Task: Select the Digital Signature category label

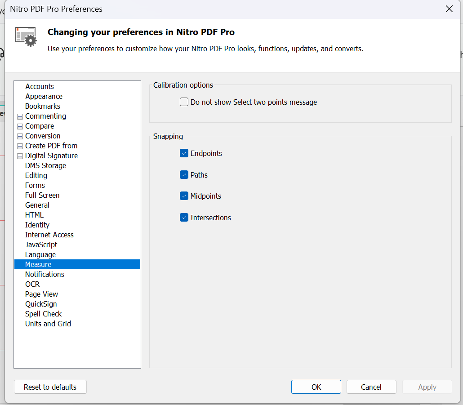Action: [51, 156]
